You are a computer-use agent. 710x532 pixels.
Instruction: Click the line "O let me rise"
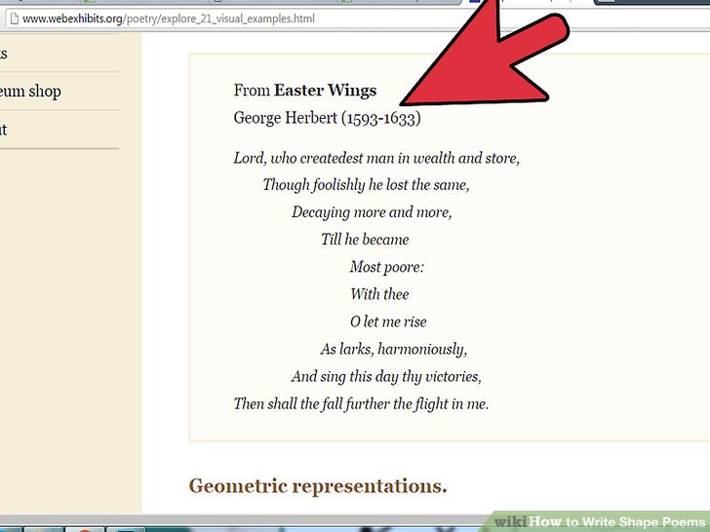point(388,322)
